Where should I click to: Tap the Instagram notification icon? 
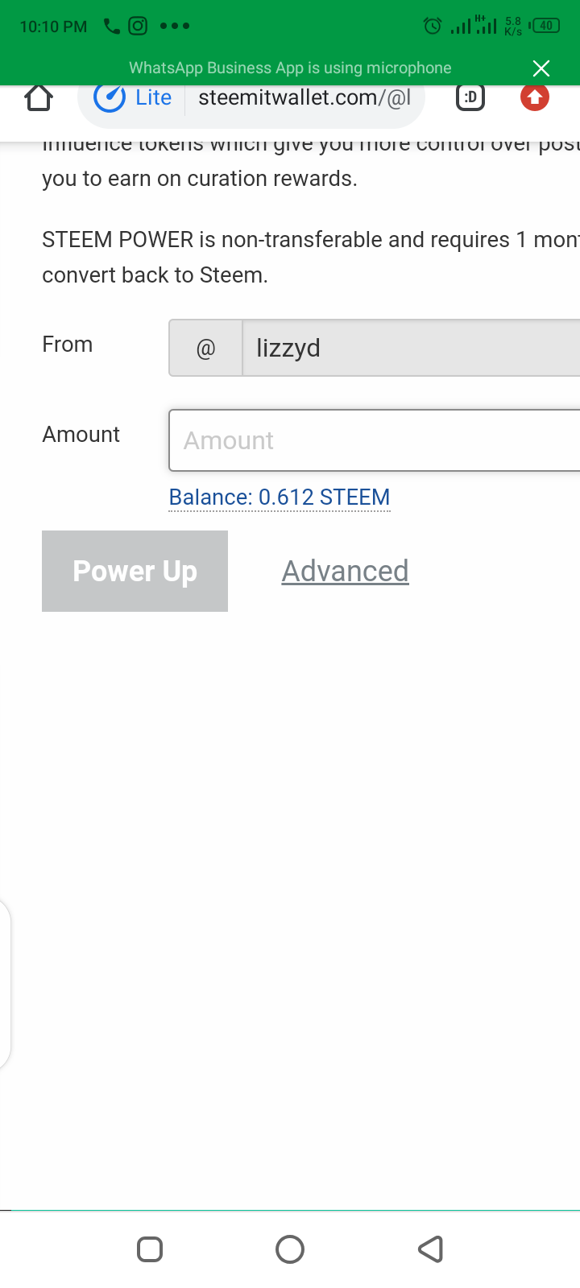click(139, 26)
